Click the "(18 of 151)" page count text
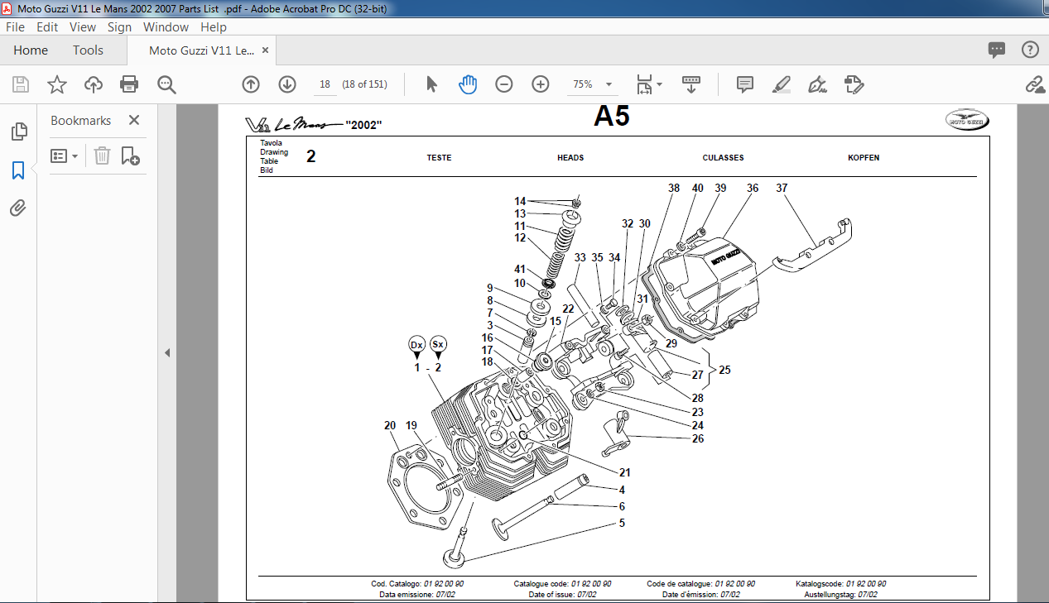 (365, 84)
